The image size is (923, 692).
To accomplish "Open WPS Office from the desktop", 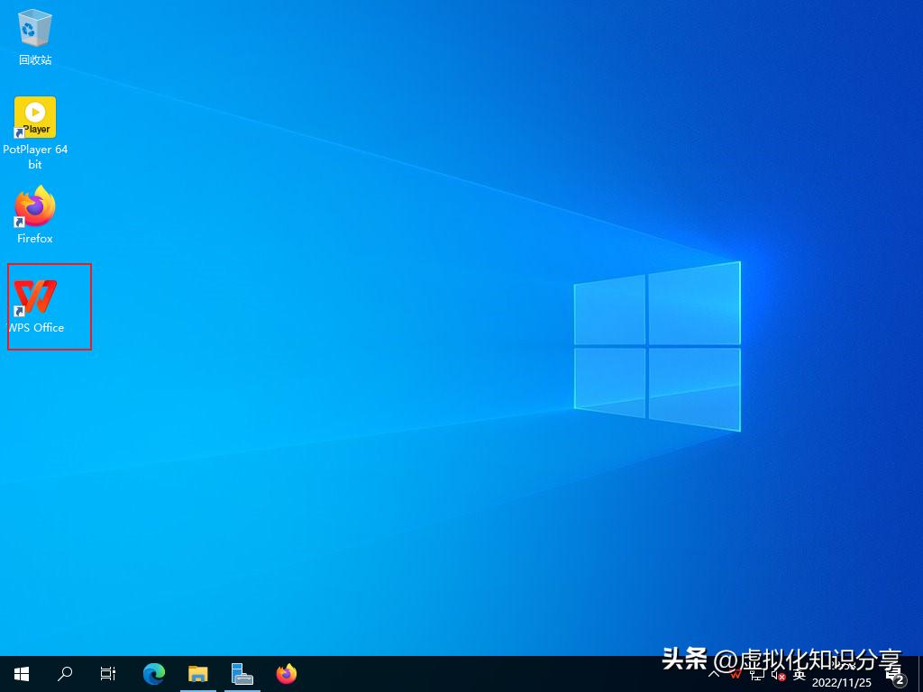I will coord(34,297).
